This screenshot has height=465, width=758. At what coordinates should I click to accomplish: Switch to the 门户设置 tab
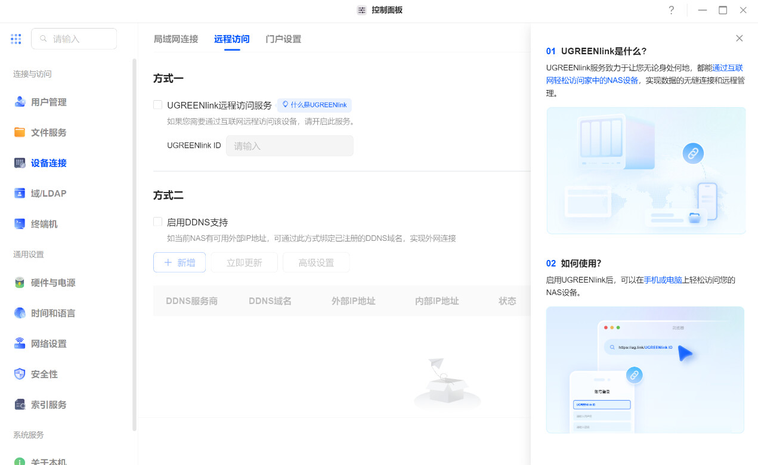click(283, 39)
